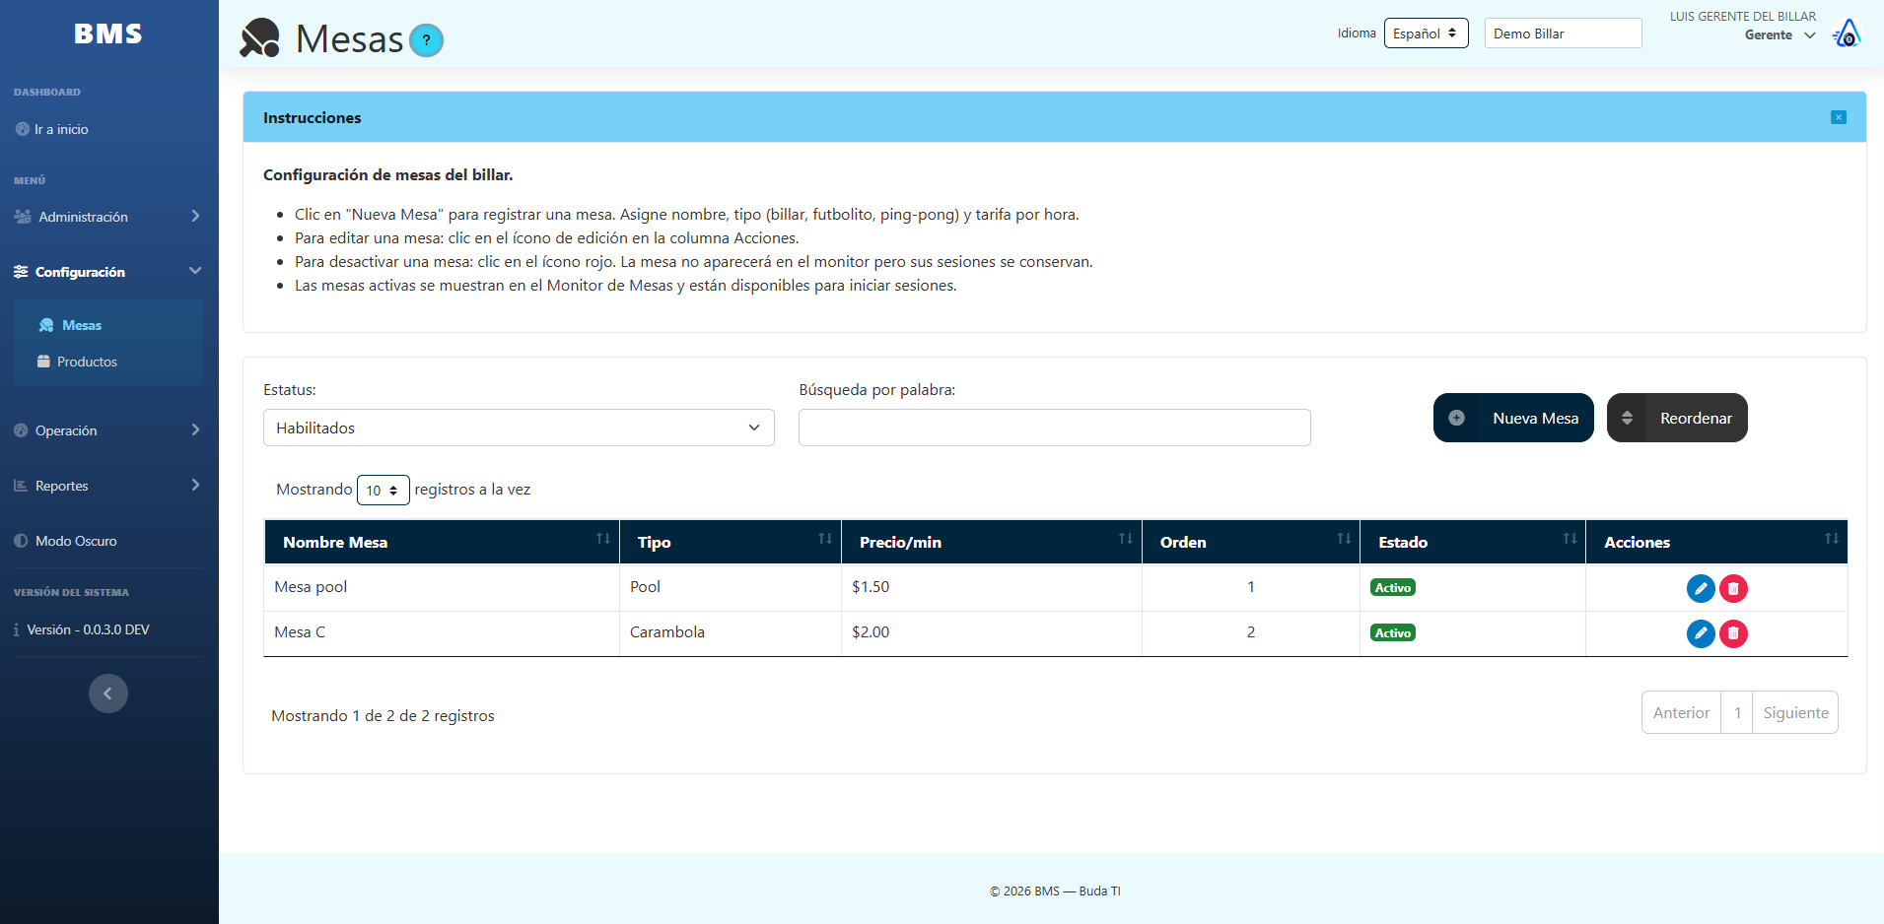Image resolution: width=1884 pixels, height=924 pixels.
Task: Open Mesas in the sidebar submenu
Action: [x=70, y=325]
